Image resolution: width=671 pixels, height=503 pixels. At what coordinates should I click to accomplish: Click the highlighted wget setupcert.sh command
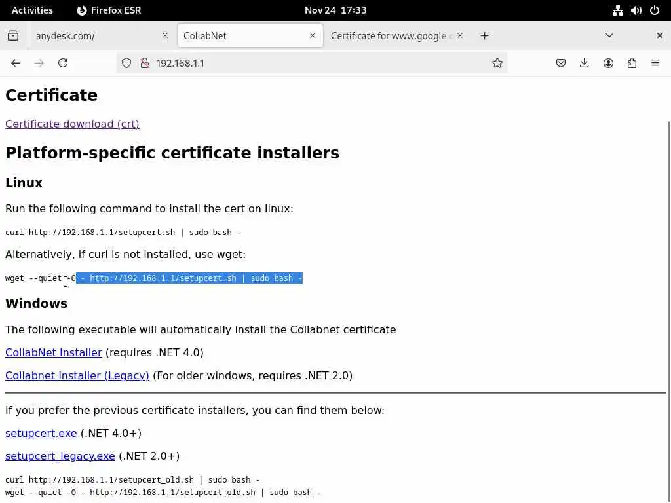click(153, 278)
